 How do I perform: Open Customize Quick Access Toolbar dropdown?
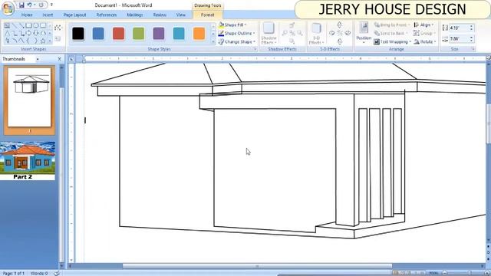(x=51, y=5)
